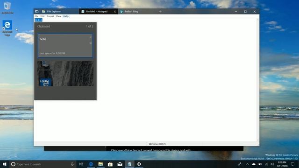This screenshot has width=299, height=168.
Task: Open the File menu in Notepad
Action: coord(36,16)
